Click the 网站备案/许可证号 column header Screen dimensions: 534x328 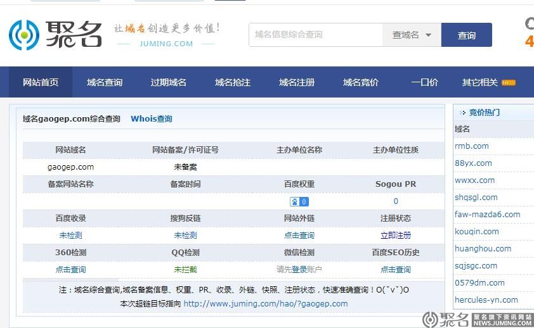185,150
